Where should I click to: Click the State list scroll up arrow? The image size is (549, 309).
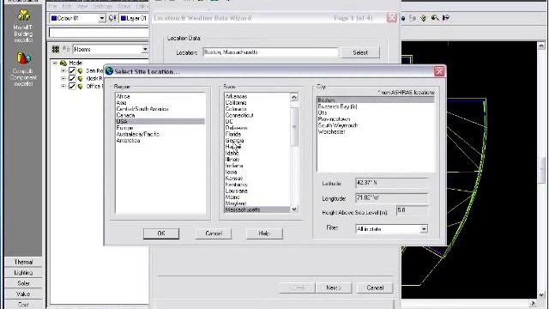click(x=294, y=97)
